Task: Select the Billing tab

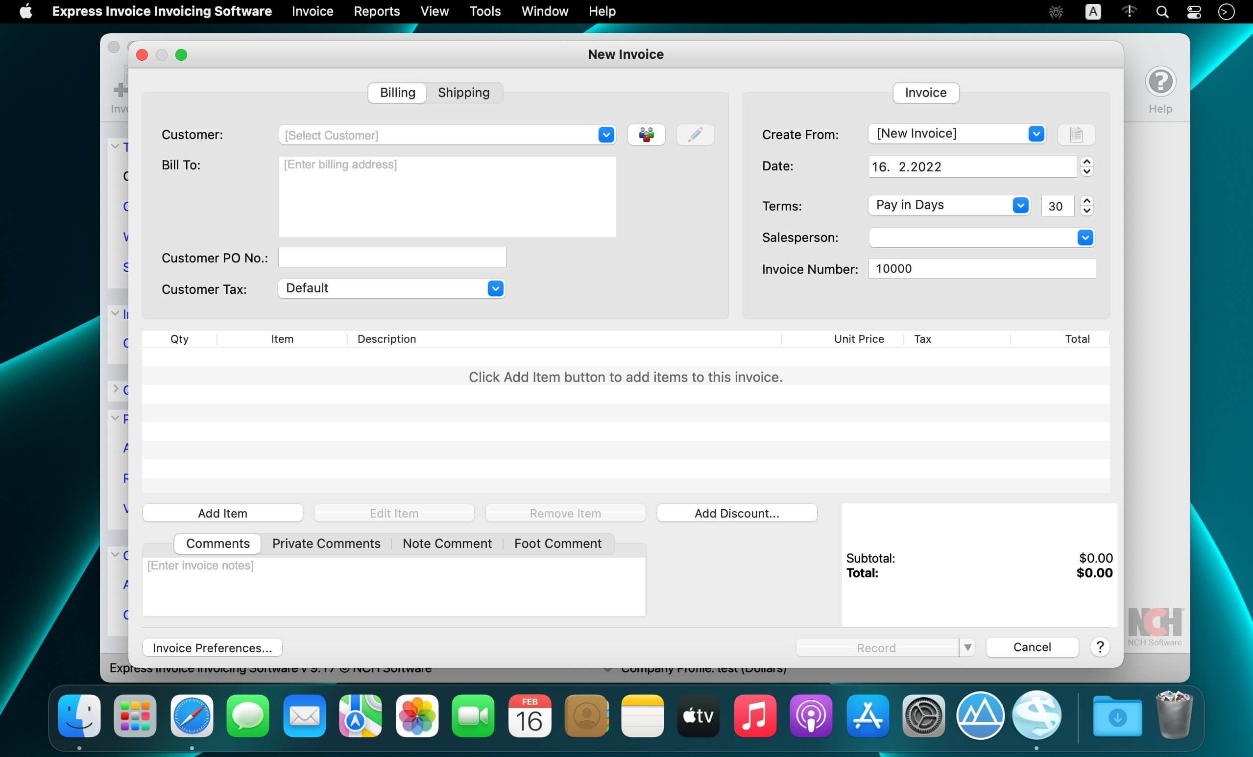Action: tap(398, 93)
